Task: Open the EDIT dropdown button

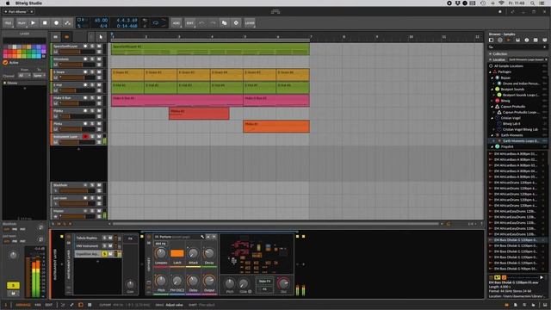Action: click(189, 23)
